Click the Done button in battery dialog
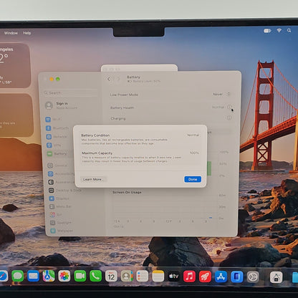Screen dimensions: 298x298 [x=193, y=179]
